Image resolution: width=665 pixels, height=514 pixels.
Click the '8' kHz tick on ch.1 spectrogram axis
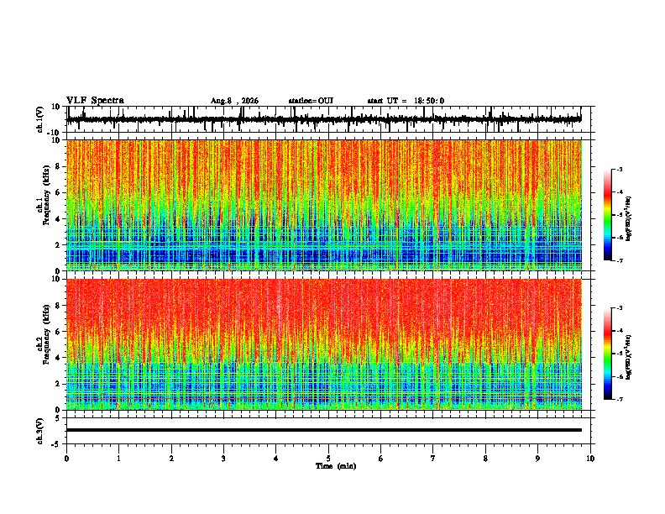click(x=59, y=166)
